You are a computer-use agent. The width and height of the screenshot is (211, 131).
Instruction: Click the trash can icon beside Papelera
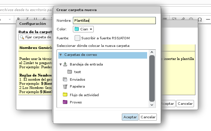click(65, 87)
